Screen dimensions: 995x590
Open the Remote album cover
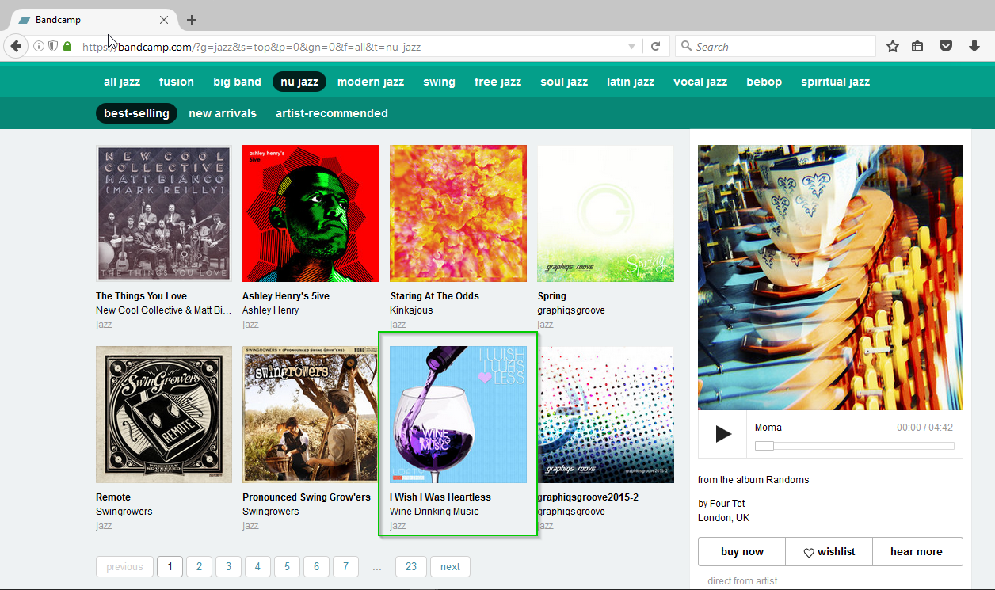click(164, 414)
